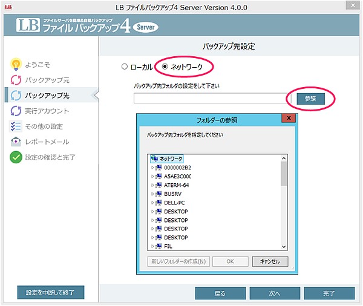Click the purple execution account icon
The height and width of the screenshot is (306, 363).
tap(16, 111)
